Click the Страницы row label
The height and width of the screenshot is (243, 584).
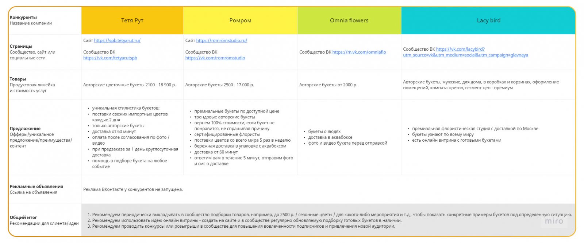[21, 46]
